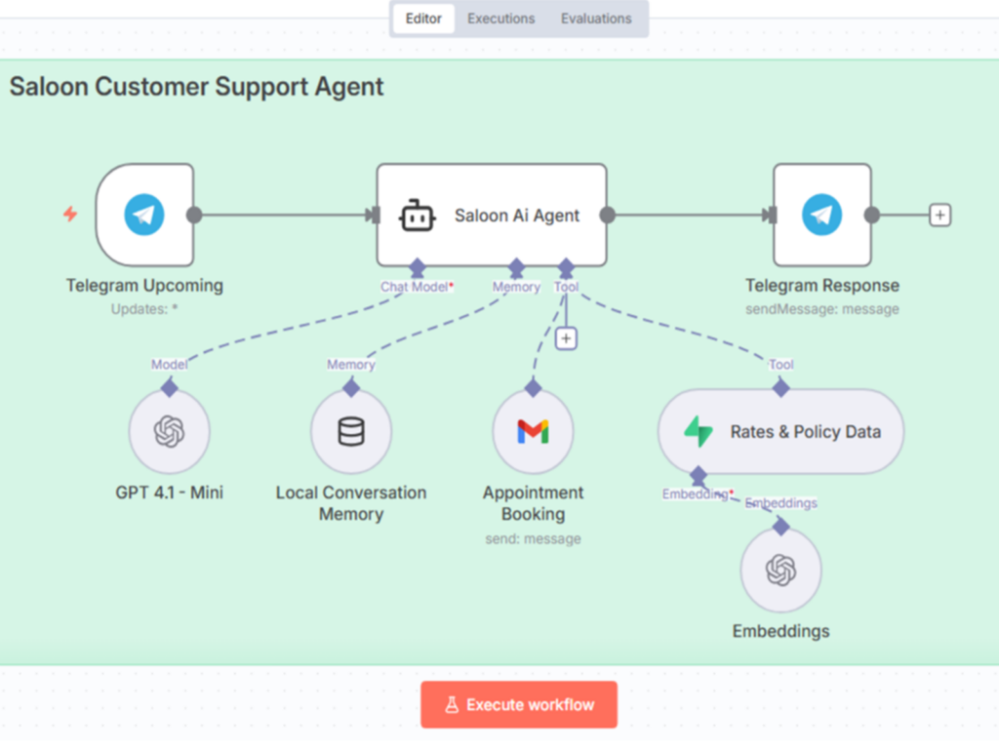
Task: Click the Rates & Policy Data Supabase icon
Action: [x=699, y=431]
